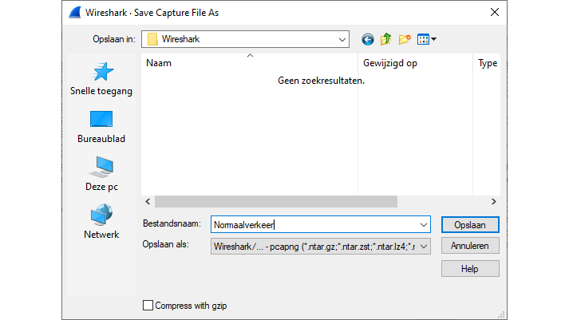
Task: Expand the Bestandsnaam dropdown arrow
Action: 424,225
